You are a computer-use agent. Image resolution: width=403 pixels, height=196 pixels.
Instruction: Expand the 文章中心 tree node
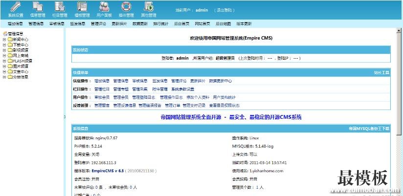tap(4, 72)
